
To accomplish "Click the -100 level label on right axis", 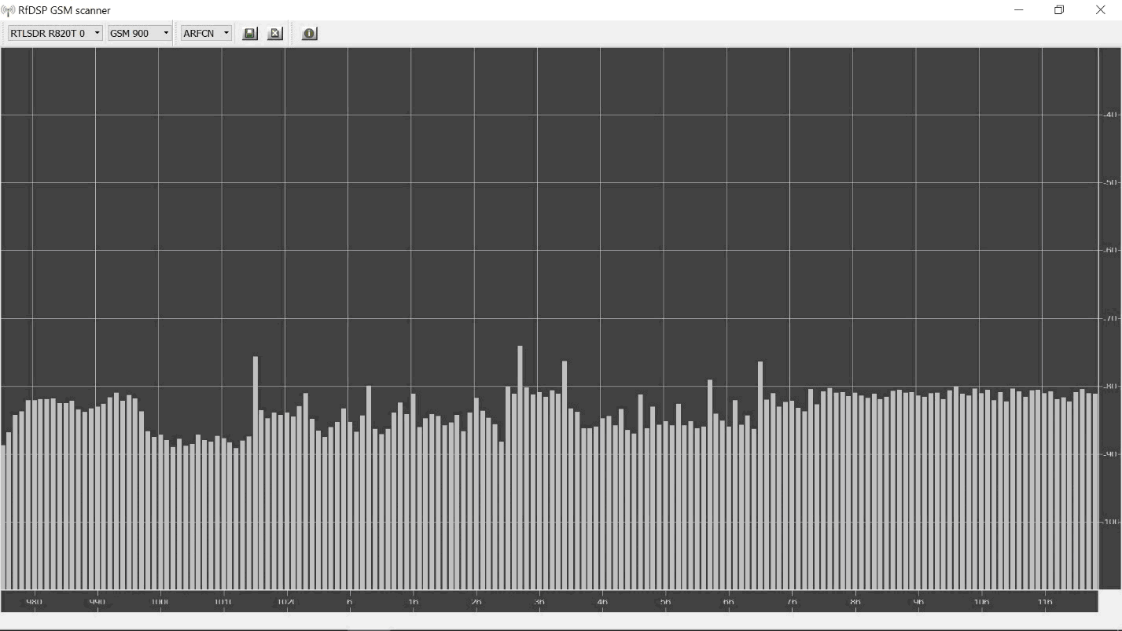I will [x=1109, y=522].
